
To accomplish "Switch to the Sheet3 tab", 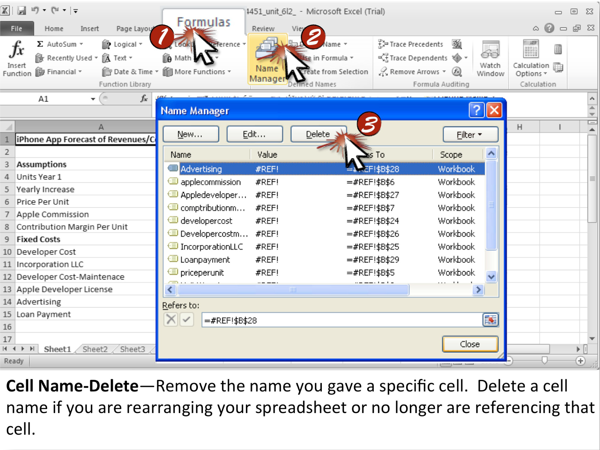I will 132,349.
